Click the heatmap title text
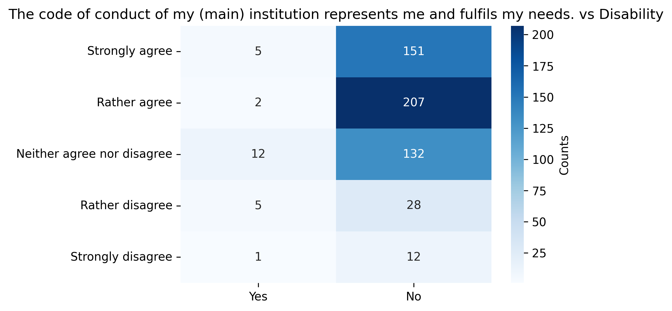Viewport: 672px width, 311px height. 336,14
